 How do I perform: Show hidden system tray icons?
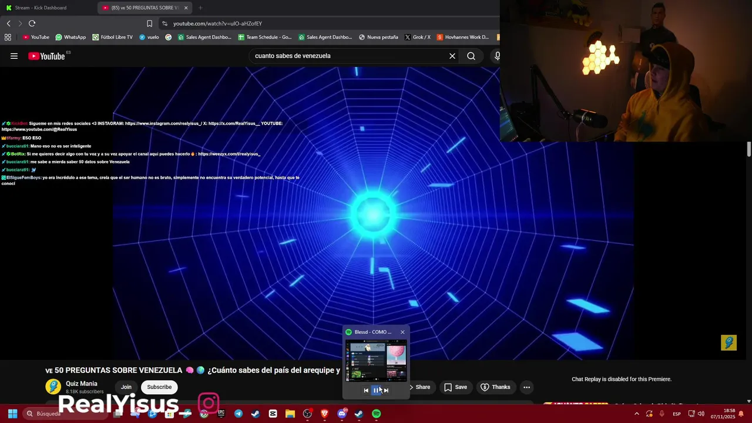click(x=636, y=414)
